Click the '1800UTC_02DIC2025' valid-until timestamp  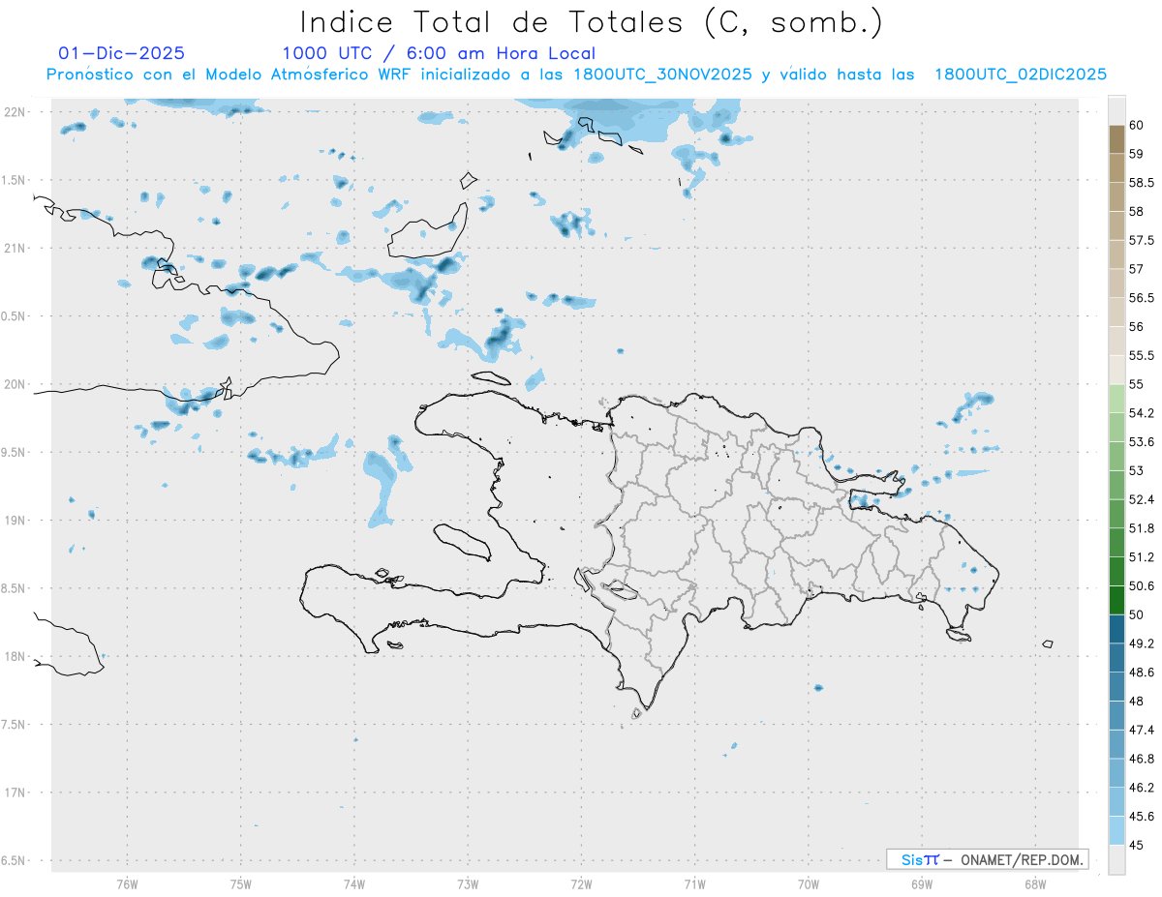(1021, 75)
